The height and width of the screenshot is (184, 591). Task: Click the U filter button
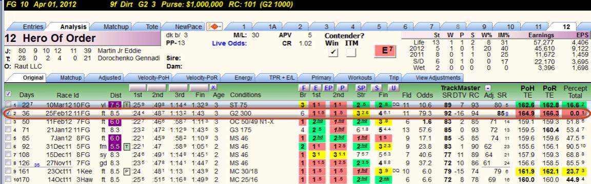393,88
